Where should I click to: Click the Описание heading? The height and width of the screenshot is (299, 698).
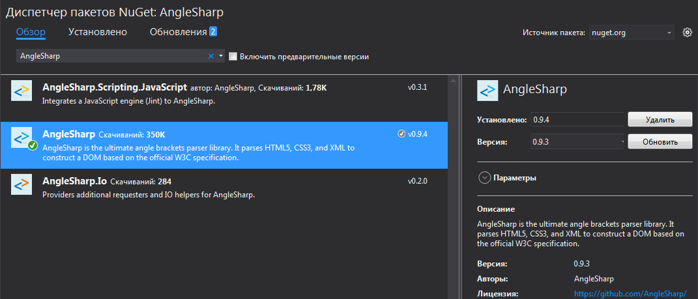(496, 208)
